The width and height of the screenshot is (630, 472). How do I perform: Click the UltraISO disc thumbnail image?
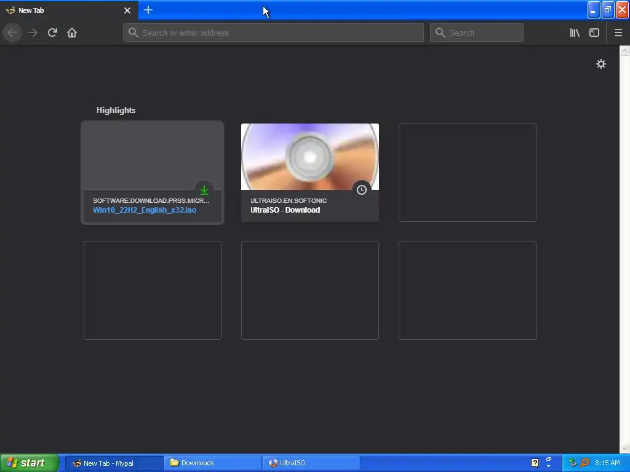(310, 157)
